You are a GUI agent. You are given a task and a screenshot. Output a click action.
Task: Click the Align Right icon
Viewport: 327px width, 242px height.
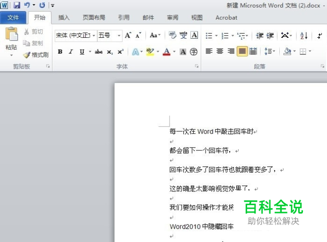point(231,51)
